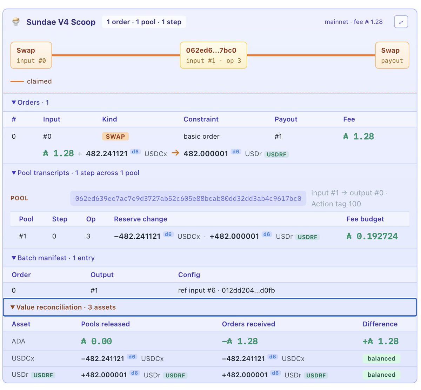Viewport: 421px width, 390px height.
Task: Click the ADA difference value +₳ 1.28
Action: tap(381, 341)
